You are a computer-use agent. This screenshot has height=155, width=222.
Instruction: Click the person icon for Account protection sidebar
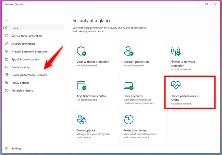click(7, 43)
